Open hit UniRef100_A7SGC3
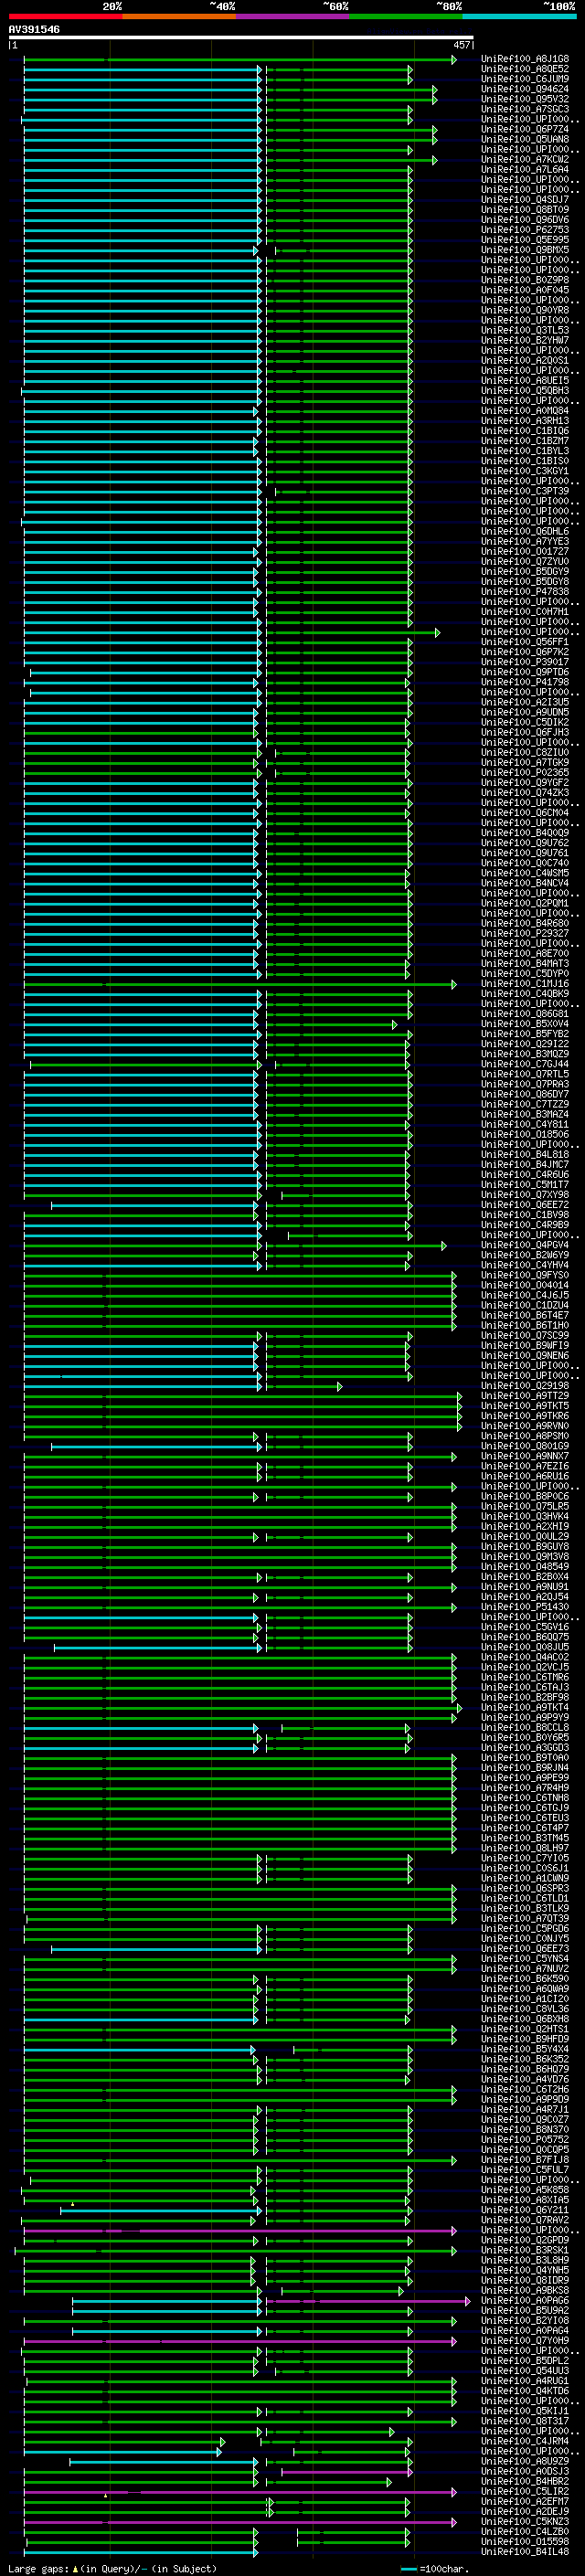The image size is (585, 2576). click(x=525, y=109)
